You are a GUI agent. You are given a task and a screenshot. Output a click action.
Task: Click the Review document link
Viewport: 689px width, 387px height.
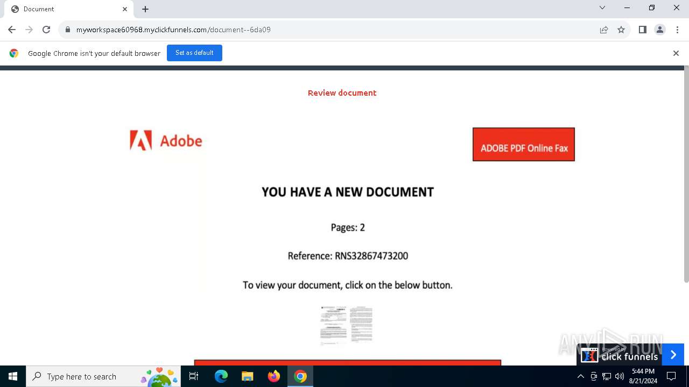[342, 93]
